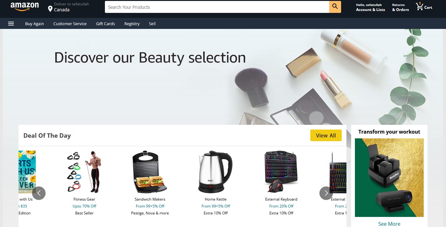This screenshot has height=227, width=446.
Task: Select the Fitness Gear deal thumbnail
Action: [84, 172]
